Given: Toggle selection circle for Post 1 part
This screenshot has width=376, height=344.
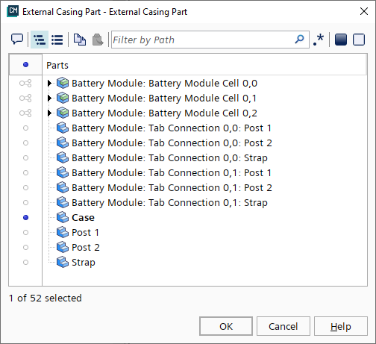Looking at the screenshot, I should (x=25, y=233).
